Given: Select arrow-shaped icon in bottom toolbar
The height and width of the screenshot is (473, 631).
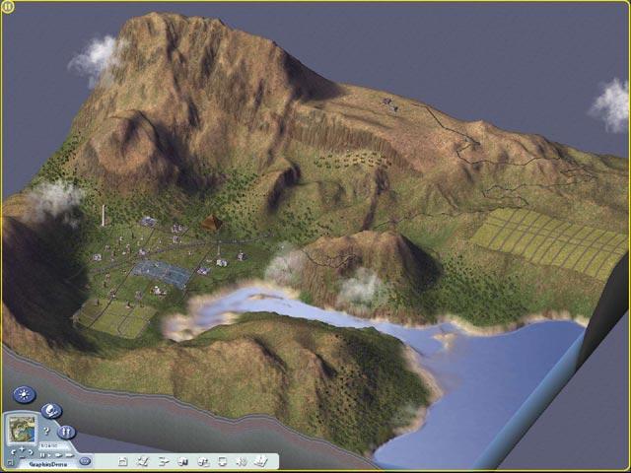Looking at the screenshot, I should 164,461.
